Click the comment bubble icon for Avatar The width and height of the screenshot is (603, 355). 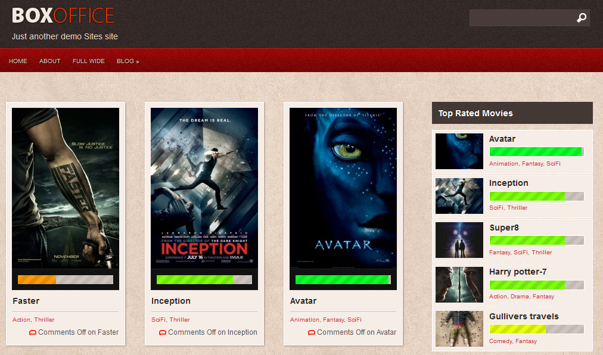click(x=312, y=333)
